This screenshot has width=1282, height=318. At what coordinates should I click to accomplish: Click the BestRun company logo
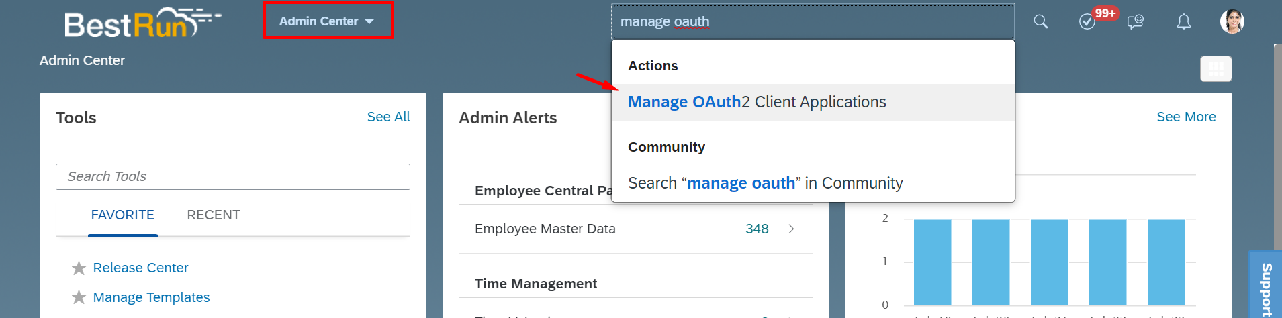click(x=142, y=22)
